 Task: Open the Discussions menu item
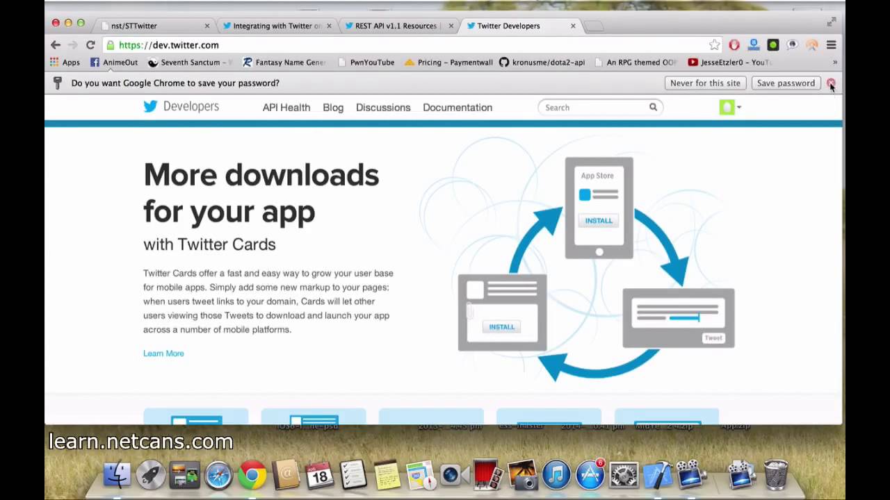pos(383,108)
